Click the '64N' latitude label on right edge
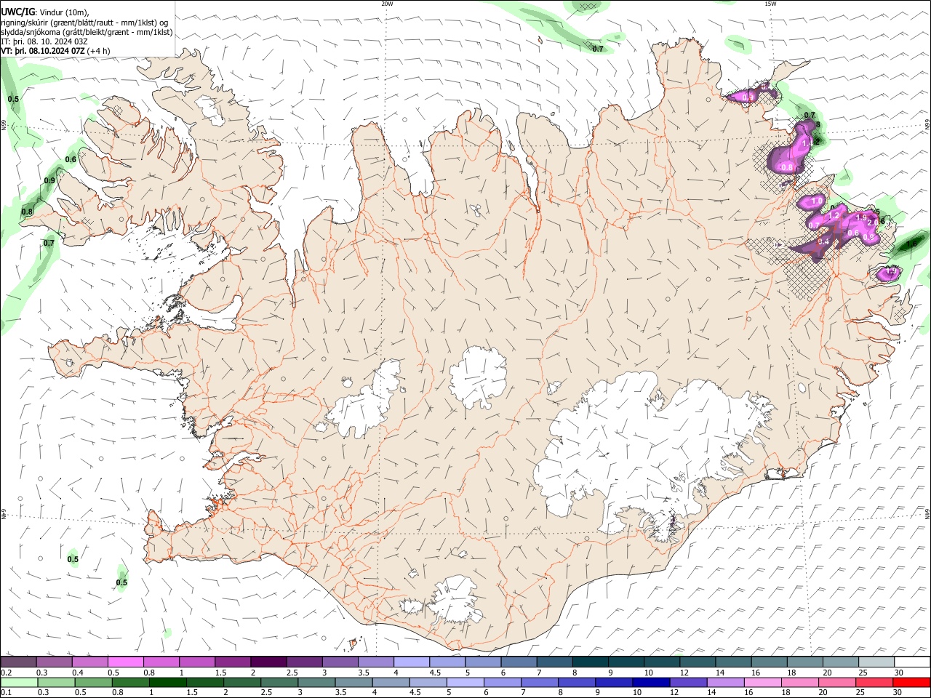The height and width of the screenshot is (698, 931). pyautogui.click(x=927, y=514)
